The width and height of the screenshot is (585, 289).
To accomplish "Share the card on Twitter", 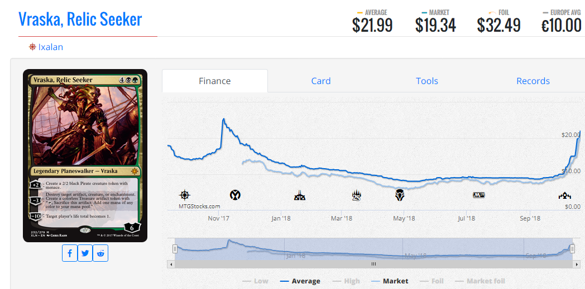I will [85, 253].
